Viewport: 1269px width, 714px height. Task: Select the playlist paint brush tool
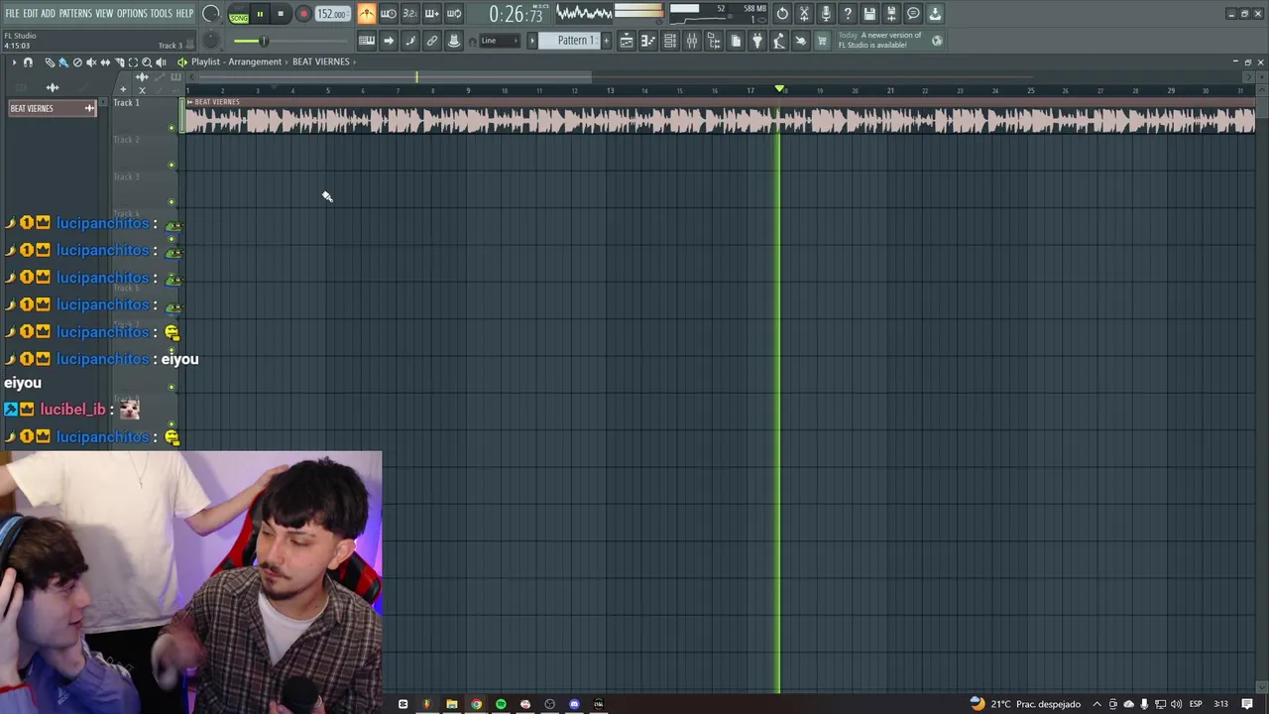[x=63, y=62]
